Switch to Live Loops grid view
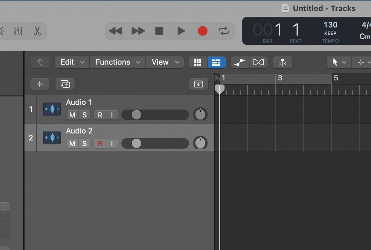 pyautogui.click(x=198, y=62)
